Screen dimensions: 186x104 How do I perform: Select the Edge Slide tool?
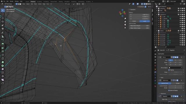coord(3,73)
